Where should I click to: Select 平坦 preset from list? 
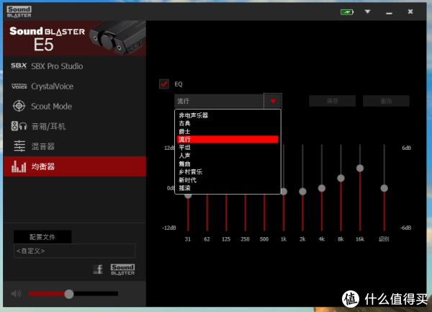228,148
